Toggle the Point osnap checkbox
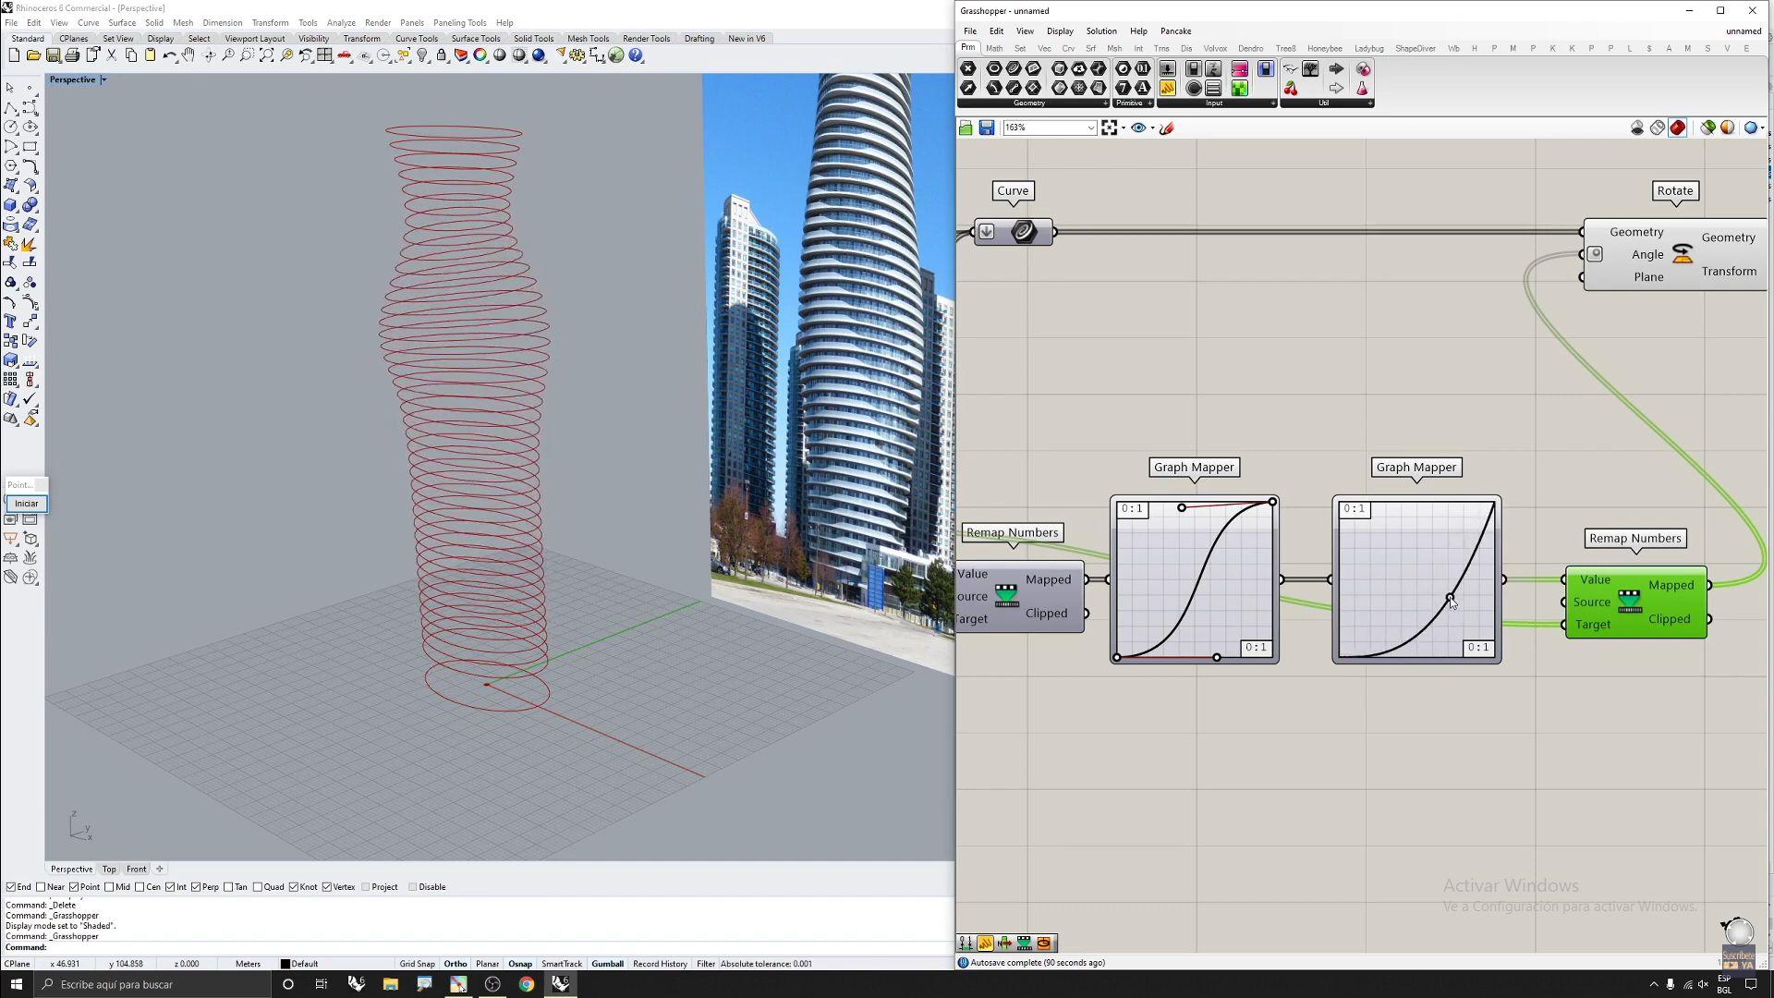Image resolution: width=1774 pixels, height=998 pixels. point(75,887)
